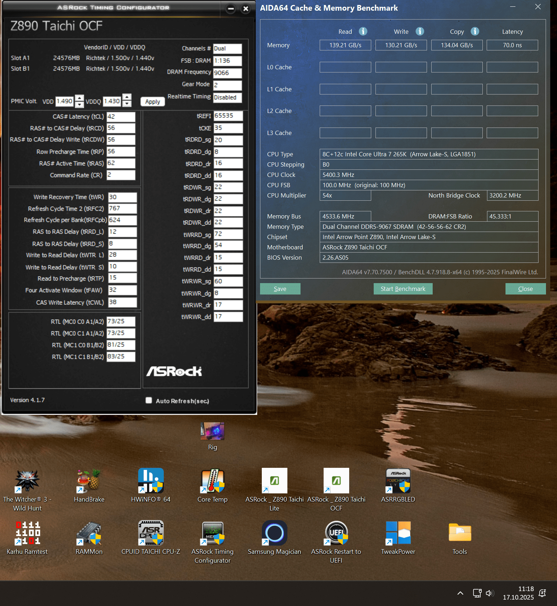Click the BIOS Version 2.26.AS05 value
557x606 pixels.
[x=429, y=258]
